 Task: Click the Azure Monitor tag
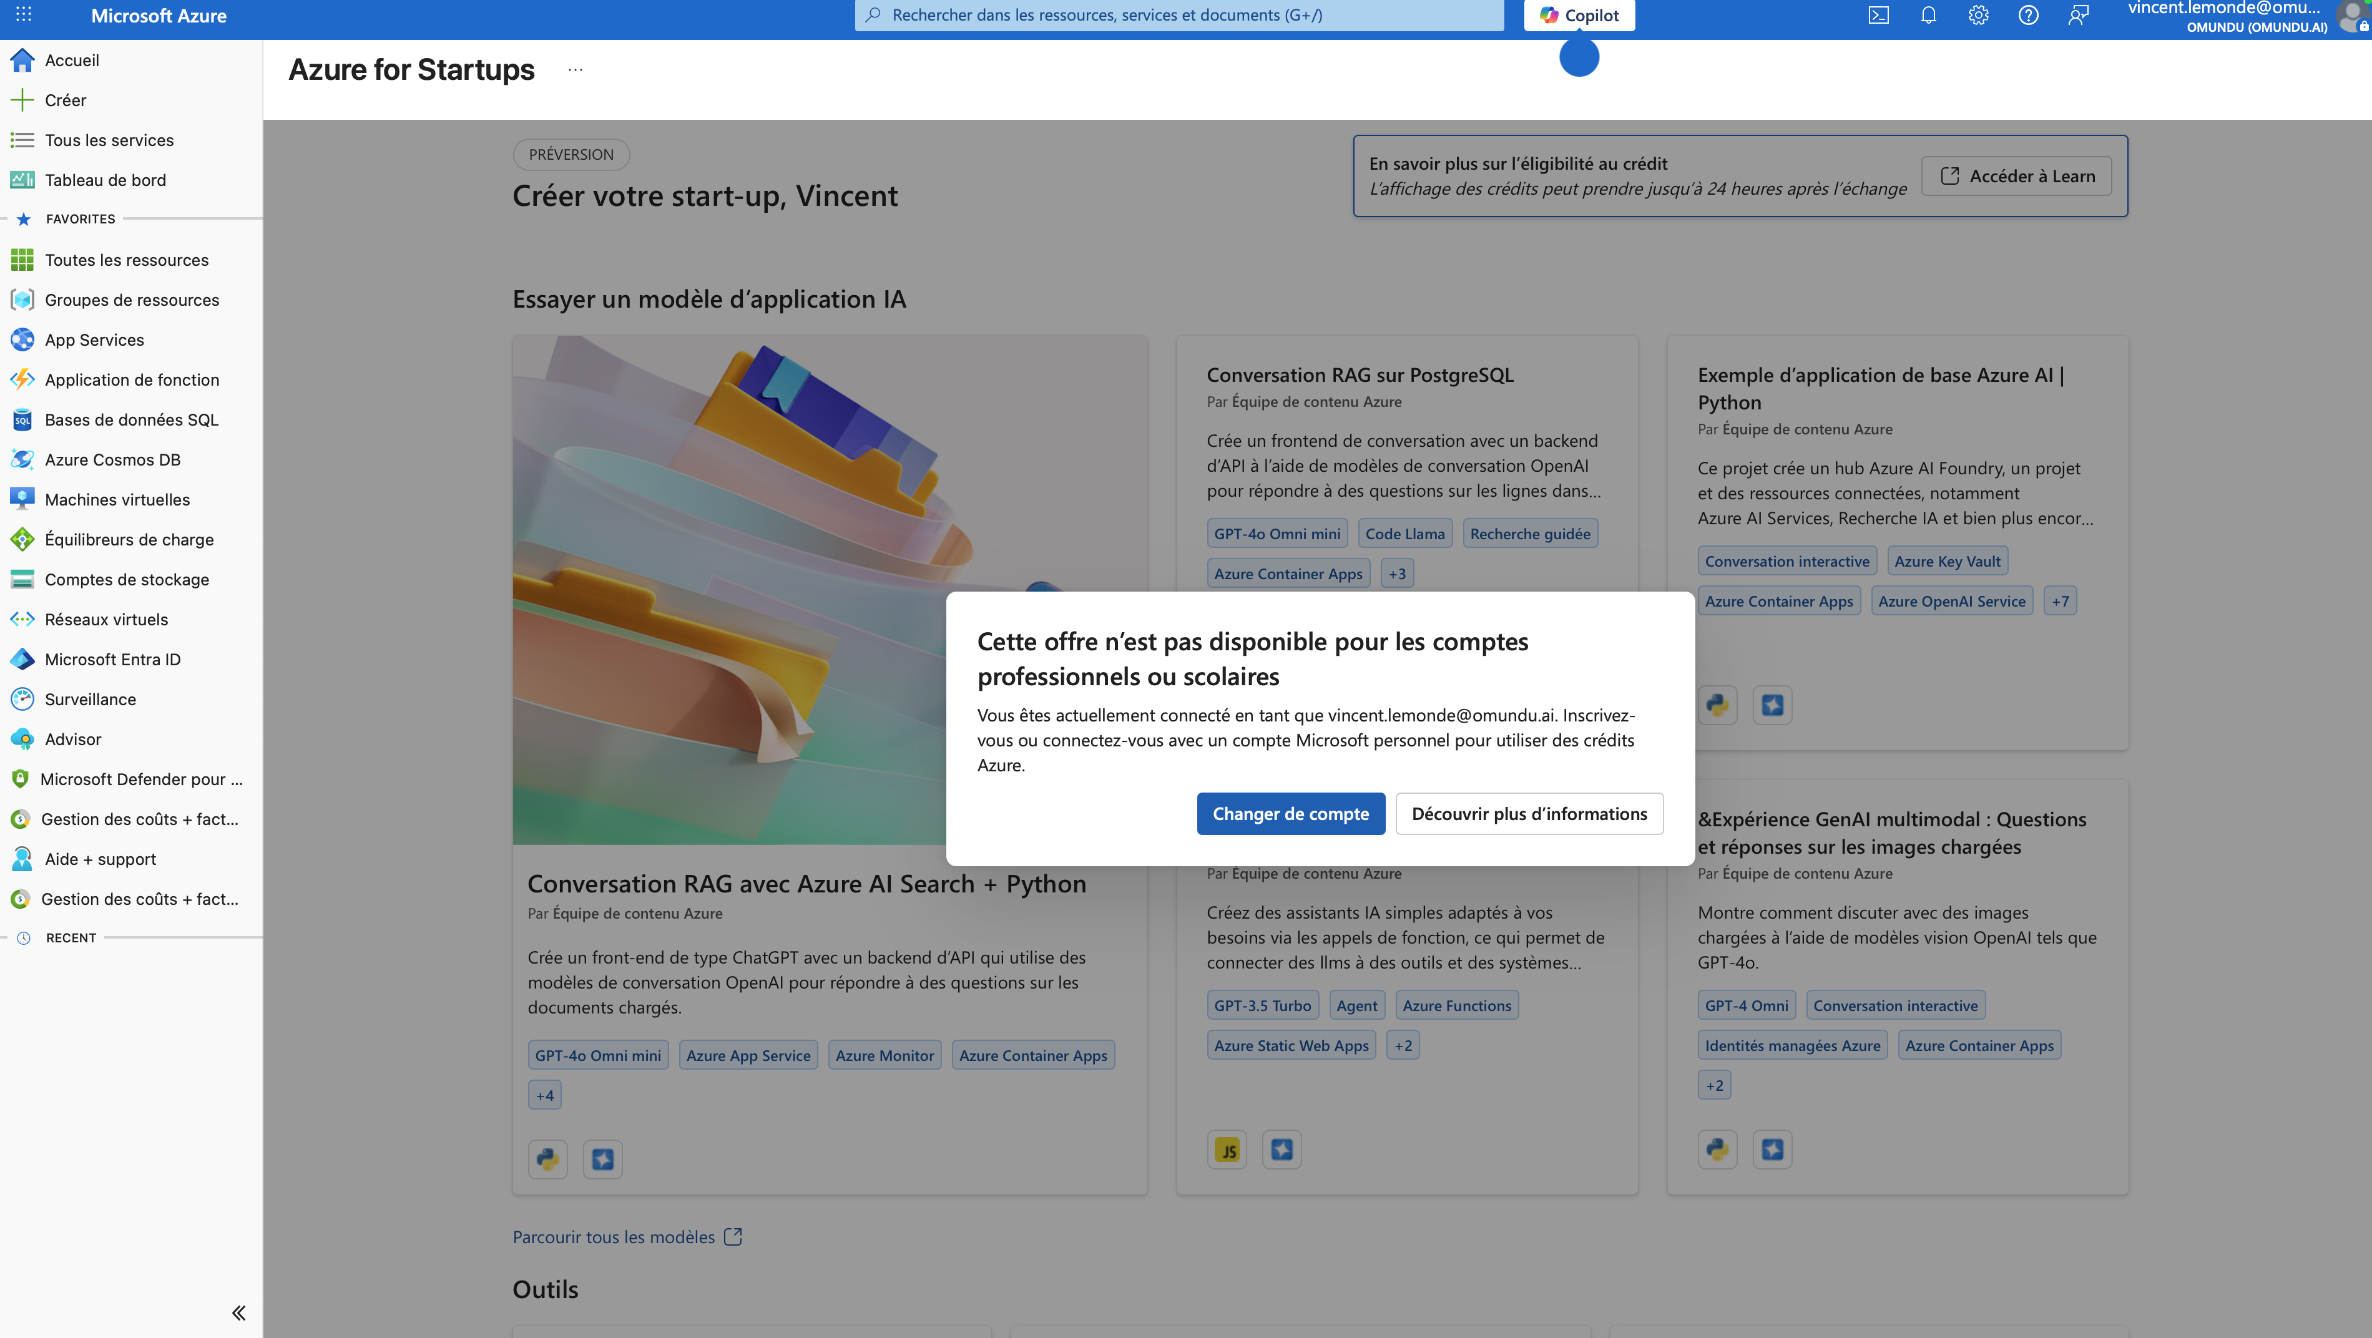[885, 1055]
